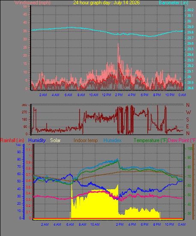Click the yellow solar radiation area at 10 AM

click(95, 205)
